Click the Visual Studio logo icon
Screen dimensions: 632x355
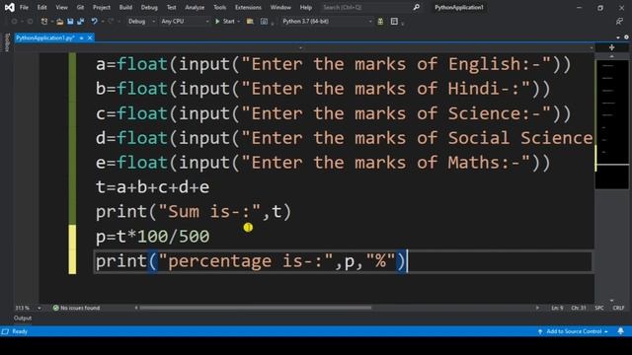point(9,7)
